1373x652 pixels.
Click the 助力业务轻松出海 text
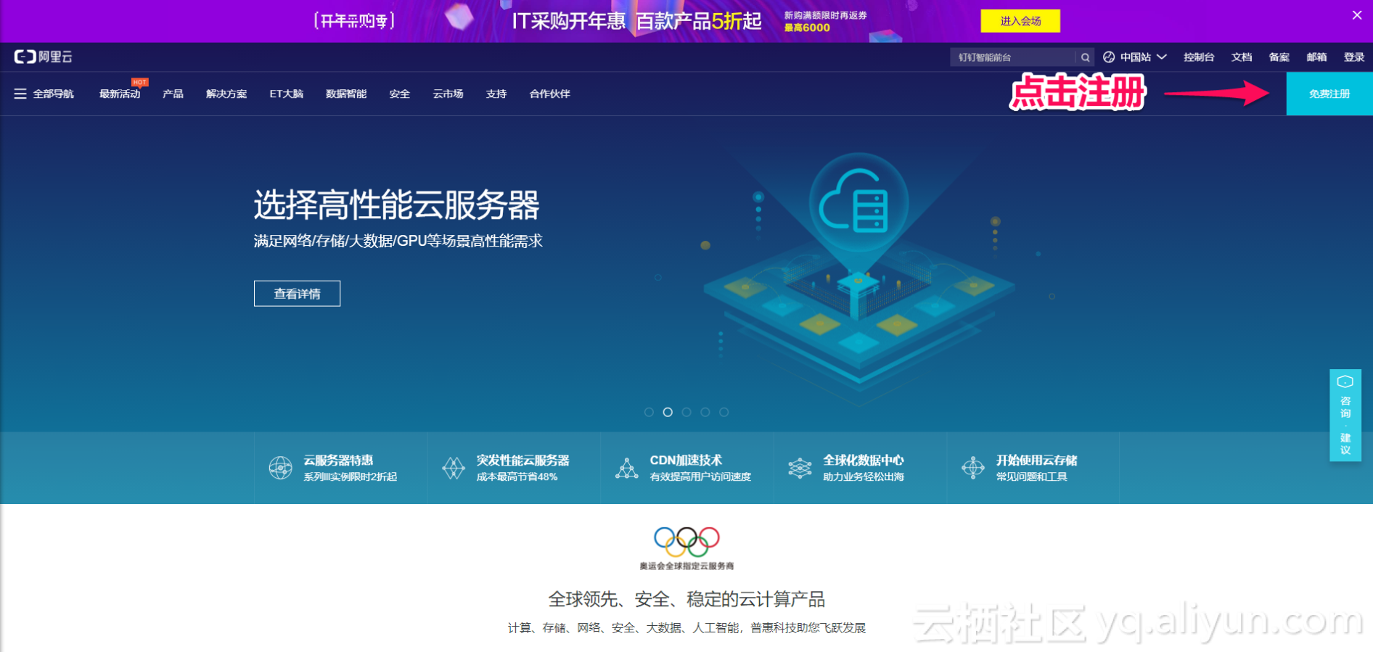[864, 477]
